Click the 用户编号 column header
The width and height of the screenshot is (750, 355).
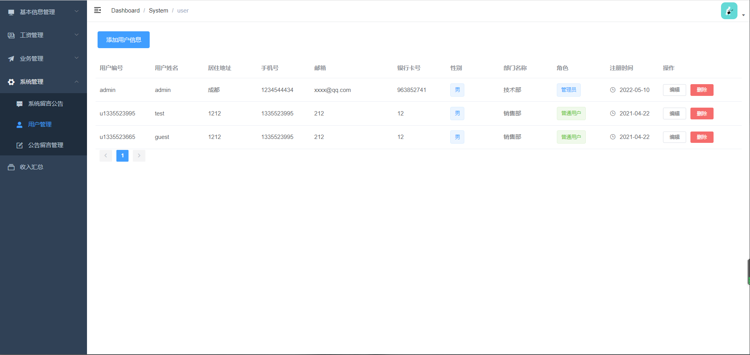point(111,68)
